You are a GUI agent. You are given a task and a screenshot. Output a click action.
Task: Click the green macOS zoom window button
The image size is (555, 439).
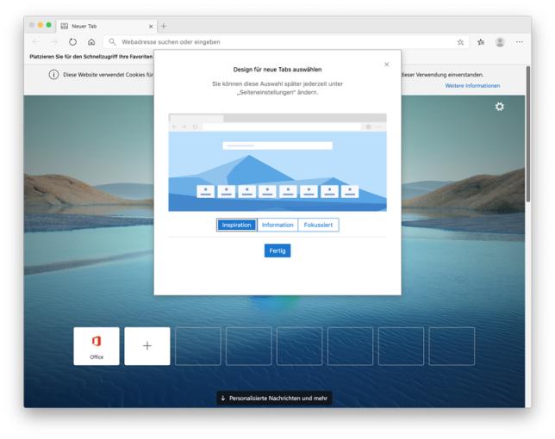(x=49, y=25)
